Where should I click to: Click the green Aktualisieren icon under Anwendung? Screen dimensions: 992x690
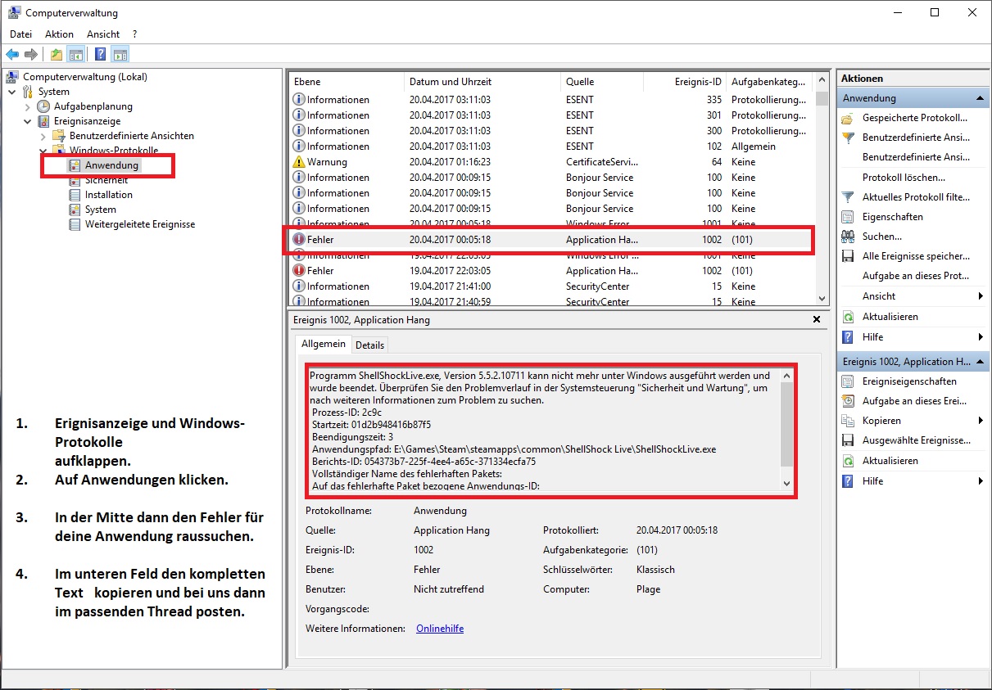click(x=848, y=317)
